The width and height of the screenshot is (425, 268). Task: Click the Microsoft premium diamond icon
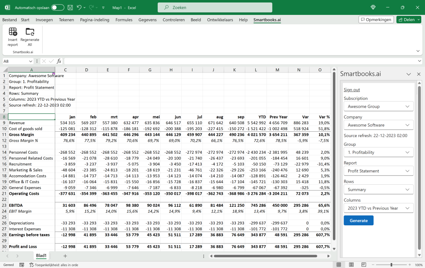point(373,7)
